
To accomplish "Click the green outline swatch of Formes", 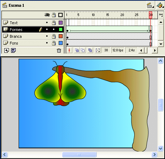I will point(60,29).
